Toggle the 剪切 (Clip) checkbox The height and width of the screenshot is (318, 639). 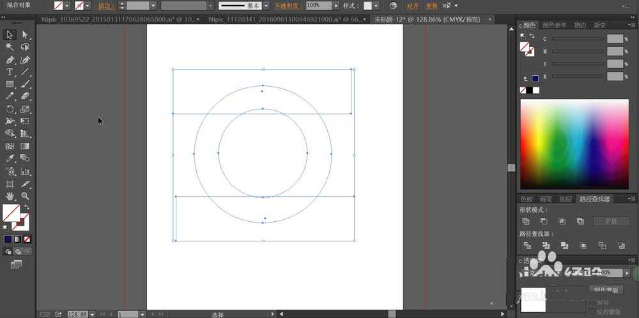tap(591, 303)
